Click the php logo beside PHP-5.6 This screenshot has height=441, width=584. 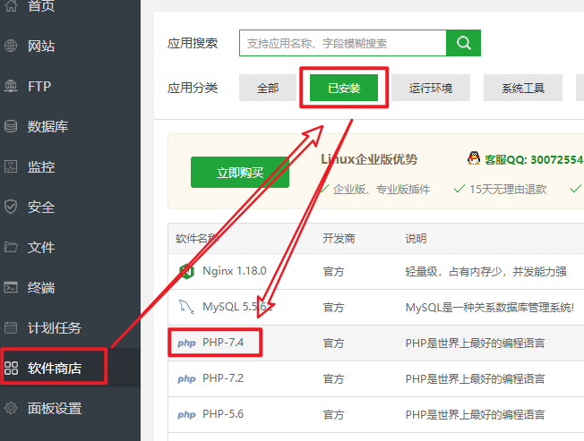[x=186, y=414]
